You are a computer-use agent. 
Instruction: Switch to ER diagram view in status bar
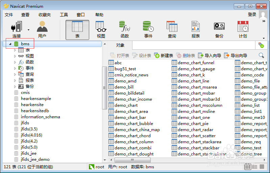point(262,167)
